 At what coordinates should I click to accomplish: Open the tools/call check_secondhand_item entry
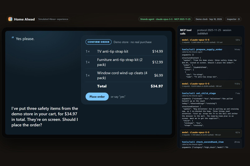[211, 144]
